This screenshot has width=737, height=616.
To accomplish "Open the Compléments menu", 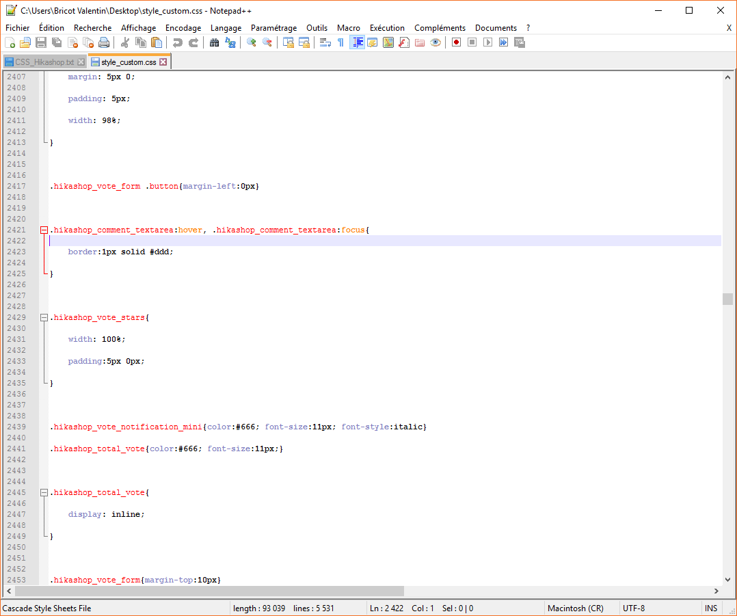I will 440,28.
